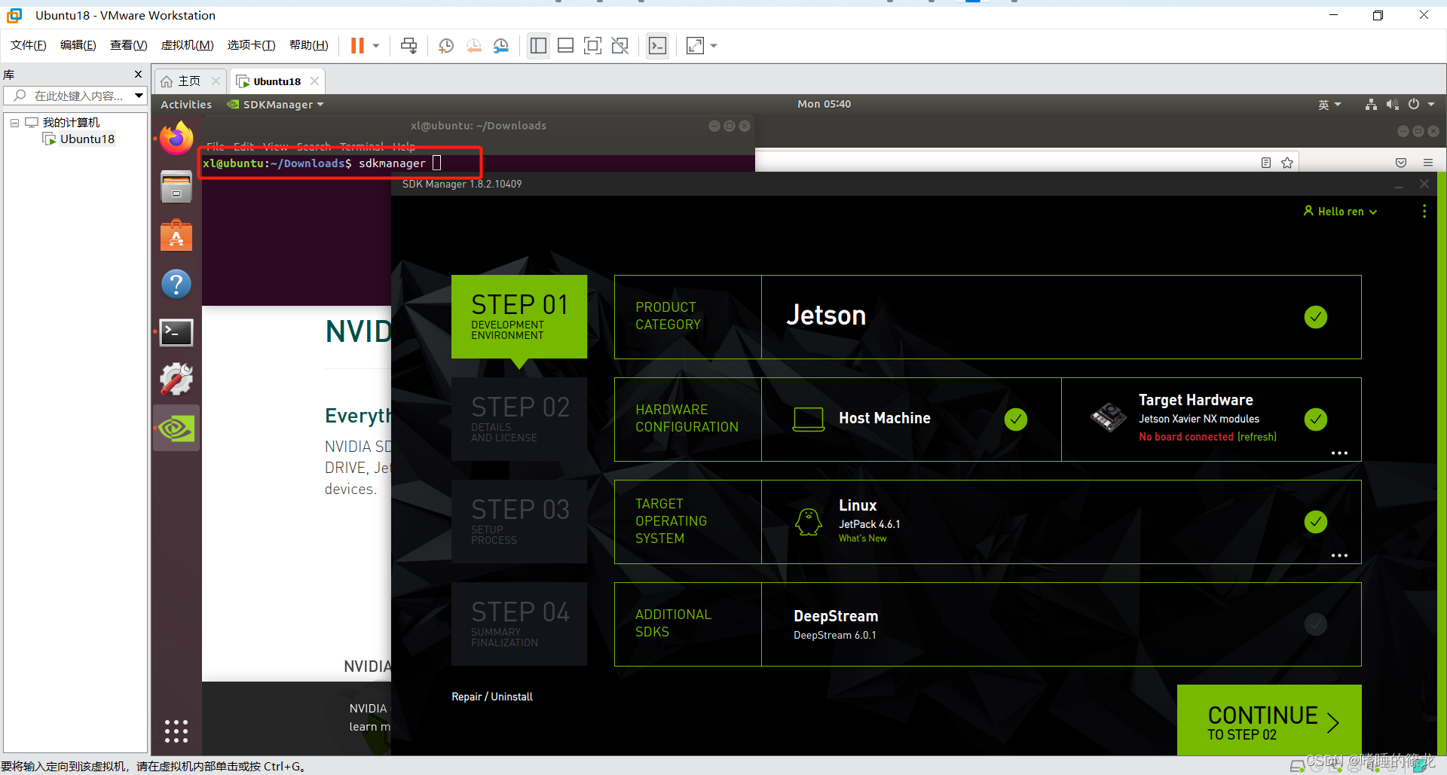Show applications grid in the dock
1447x775 pixels.
(x=176, y=731)
